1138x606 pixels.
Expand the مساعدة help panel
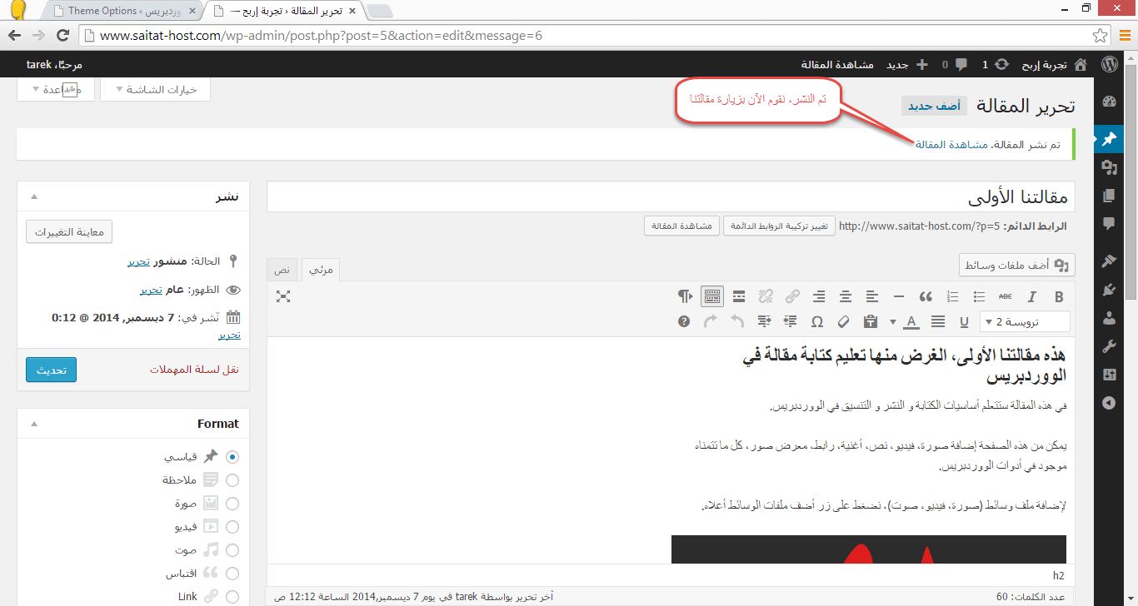coord(55,89)
